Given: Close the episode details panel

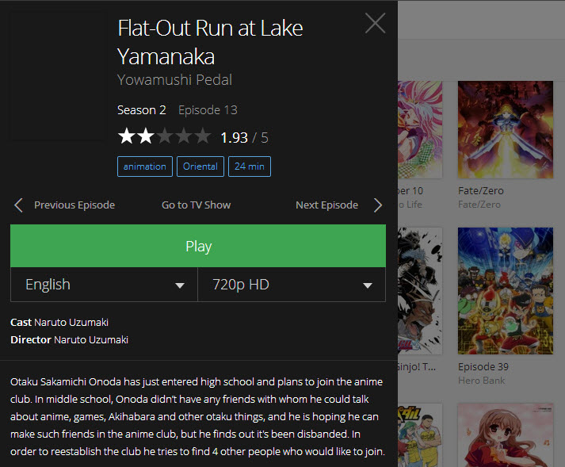Looking at the screenshot, I should (x=375, y=23).
